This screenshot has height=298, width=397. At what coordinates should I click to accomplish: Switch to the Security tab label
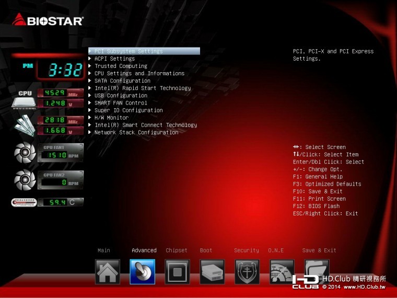pos(247,250)
